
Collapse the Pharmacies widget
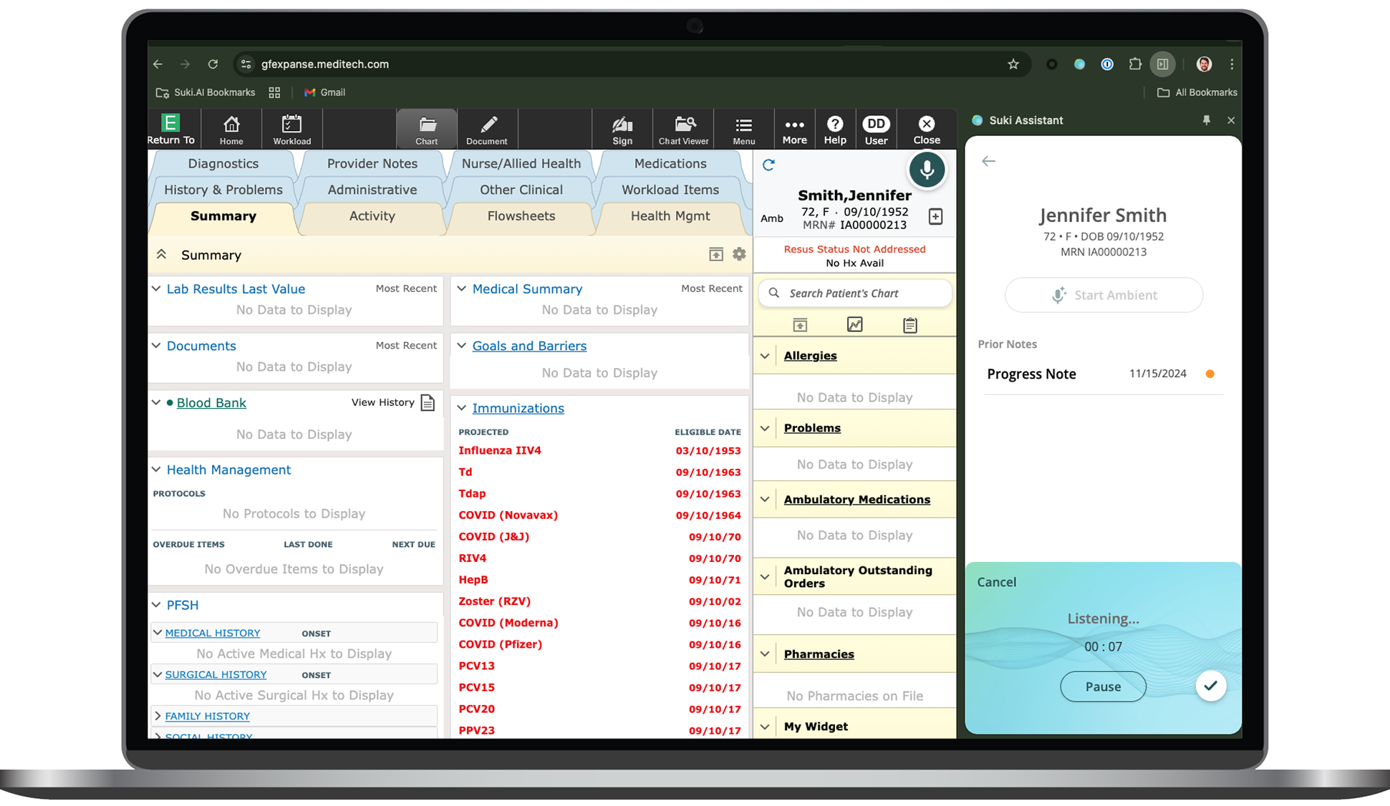[765, 654]
